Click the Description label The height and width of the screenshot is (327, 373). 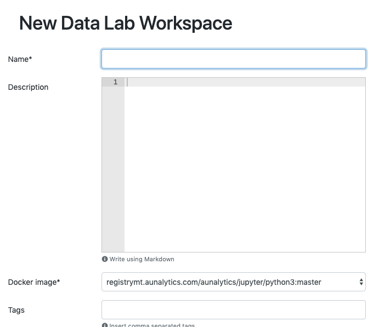tap(28, 87)
